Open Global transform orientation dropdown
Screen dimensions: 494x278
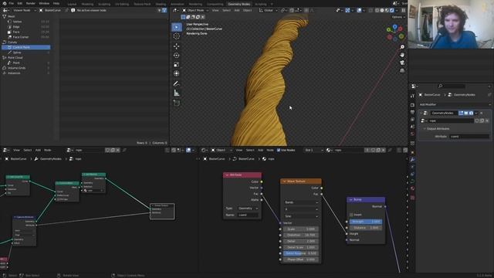tap(268, 10)
